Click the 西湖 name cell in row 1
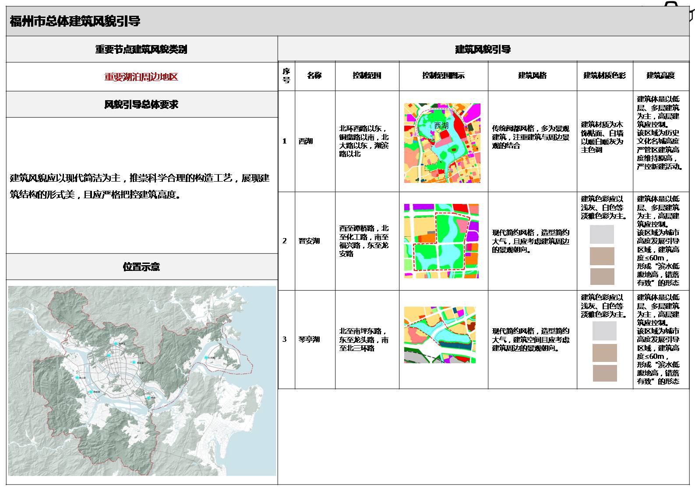Image resolution: width=695 pixels, height=491 pixels. [306, 141]
